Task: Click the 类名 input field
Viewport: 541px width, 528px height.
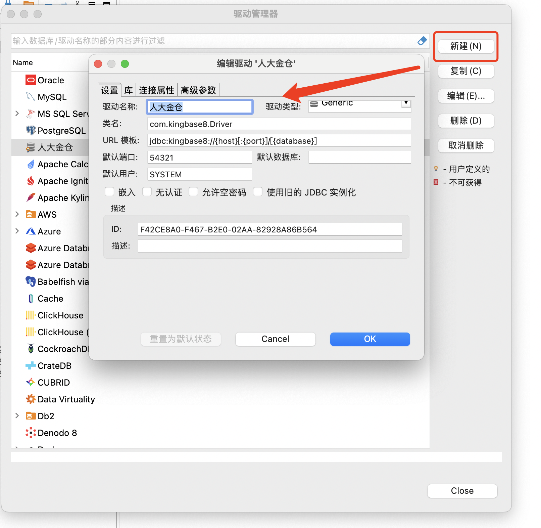Action: click(279, 124)
